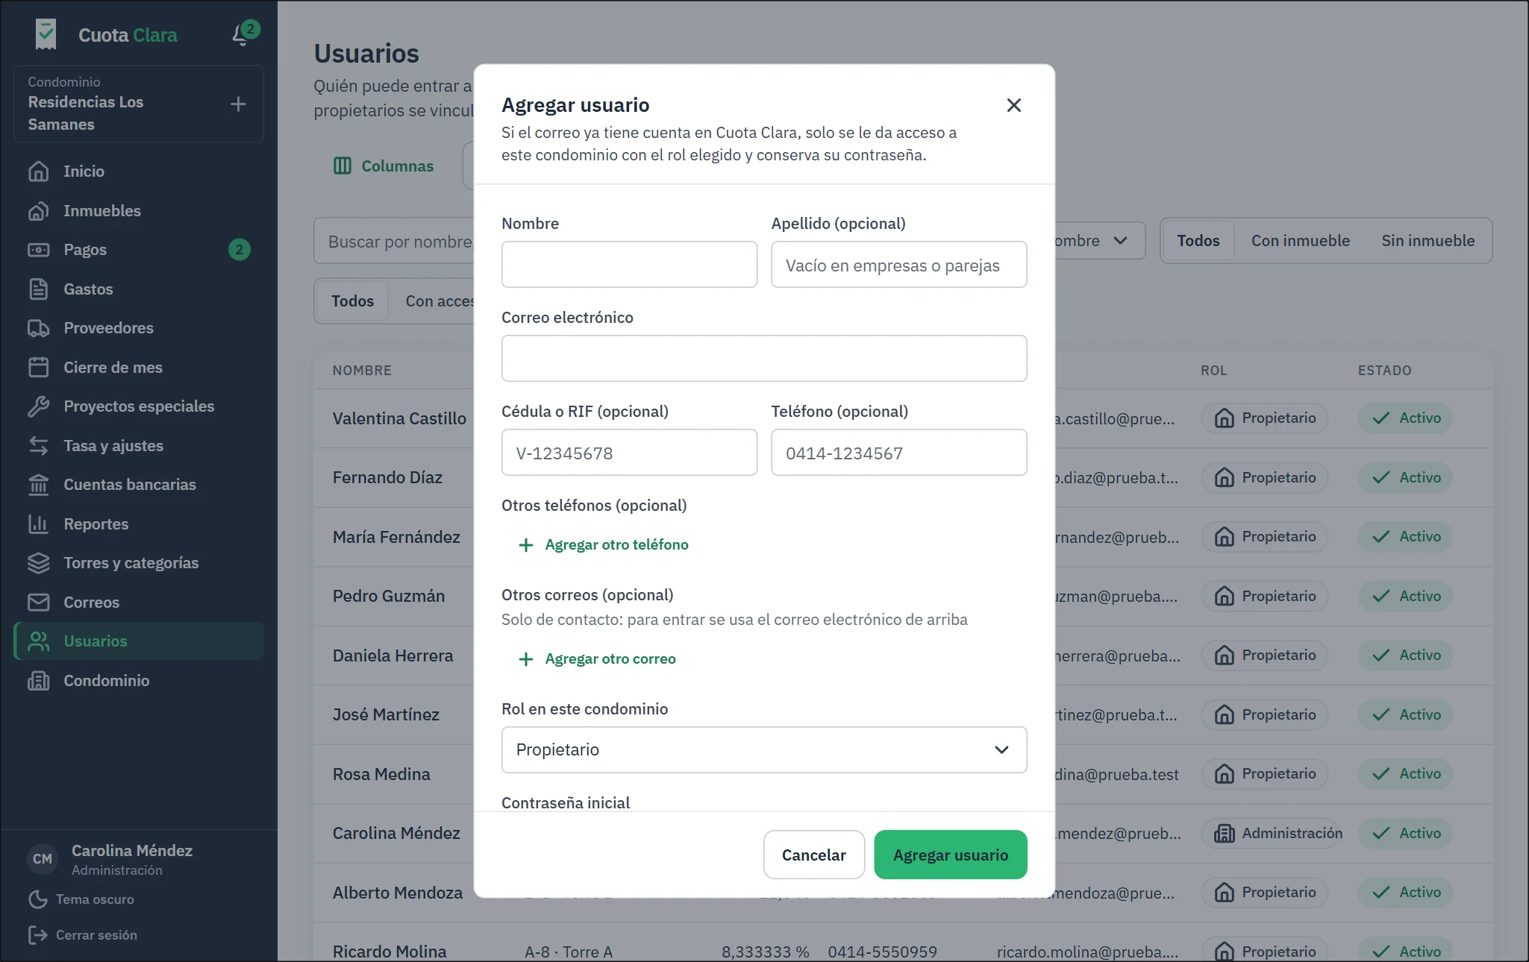This screenshot has height=962, width=1529.
Task: Navigate to Gastos
Action: 139,289
